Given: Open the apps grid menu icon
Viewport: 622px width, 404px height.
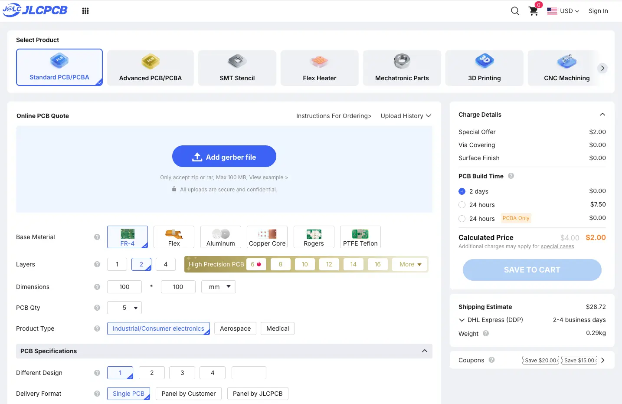Looking at the screenshot, I should [x=85, y=11].
